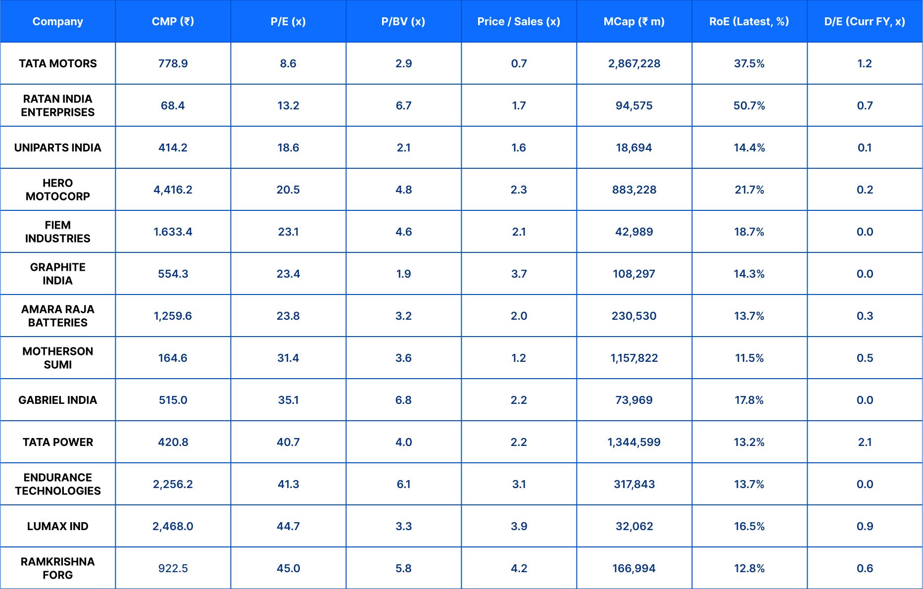Open the MOTHERSON SUMI company entry
Image resolution: width=923 pixels, height=589 pixels.
click(x=57, y=357)
